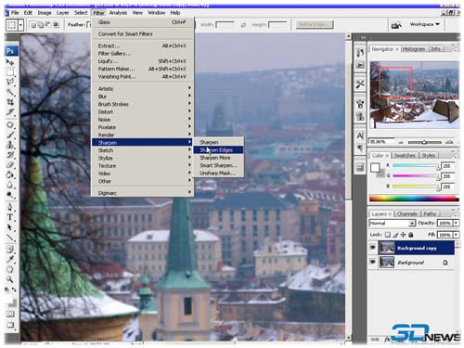Open the Go to Bridge icon

pos(396,25)
